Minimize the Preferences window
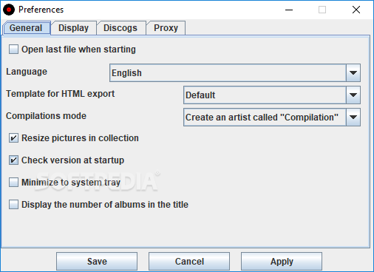The width and height of the screenshot is (374, 272). pos(289,10)
